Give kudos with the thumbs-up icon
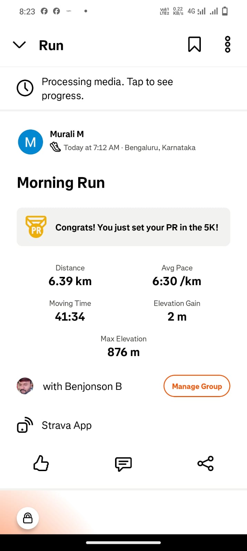This screenshot has width=247, height=551. 41,464
